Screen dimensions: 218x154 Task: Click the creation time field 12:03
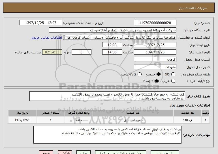pyautogui.click(x=112, y=45)
